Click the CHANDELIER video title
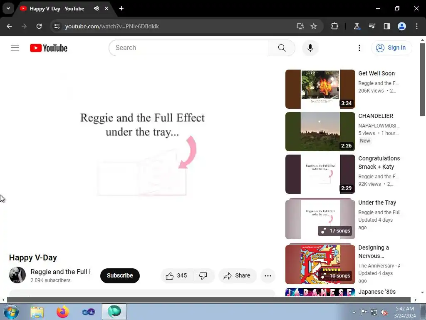Viewport: 426px width, 320px height. pyautogui.click(x=376, y=116)
